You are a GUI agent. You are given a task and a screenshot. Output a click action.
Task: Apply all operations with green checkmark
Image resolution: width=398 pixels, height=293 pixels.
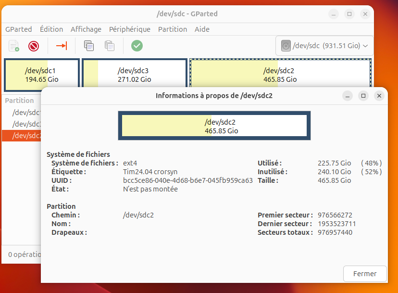tap(137, 46)
